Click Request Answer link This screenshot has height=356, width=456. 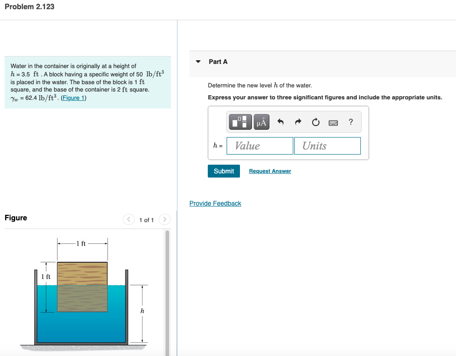click(x=269, y=171)
